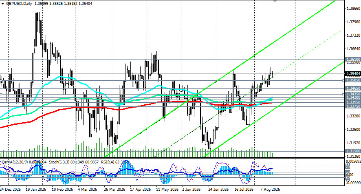Click the 1.36640 price scale value
This screenshot has height=194, width=361.
coord(353,49)
